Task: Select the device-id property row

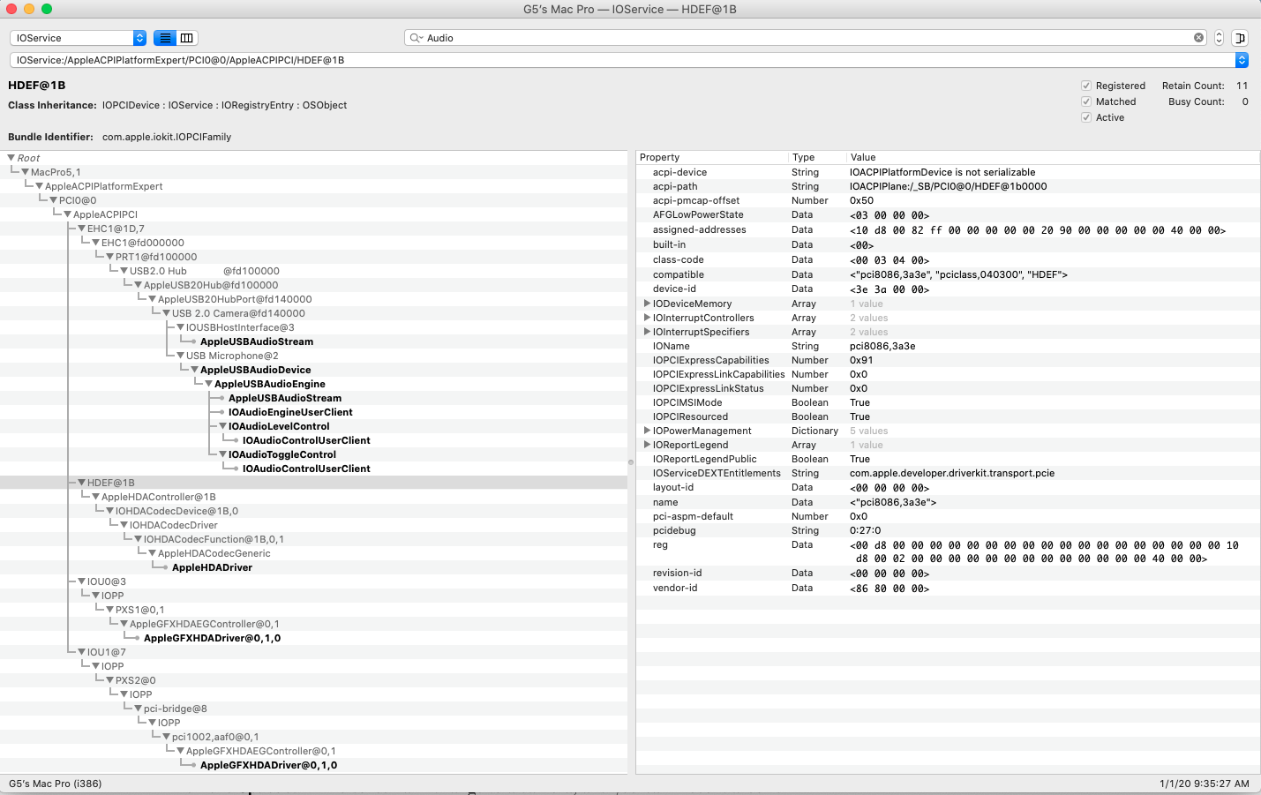Action: (948, 289)
